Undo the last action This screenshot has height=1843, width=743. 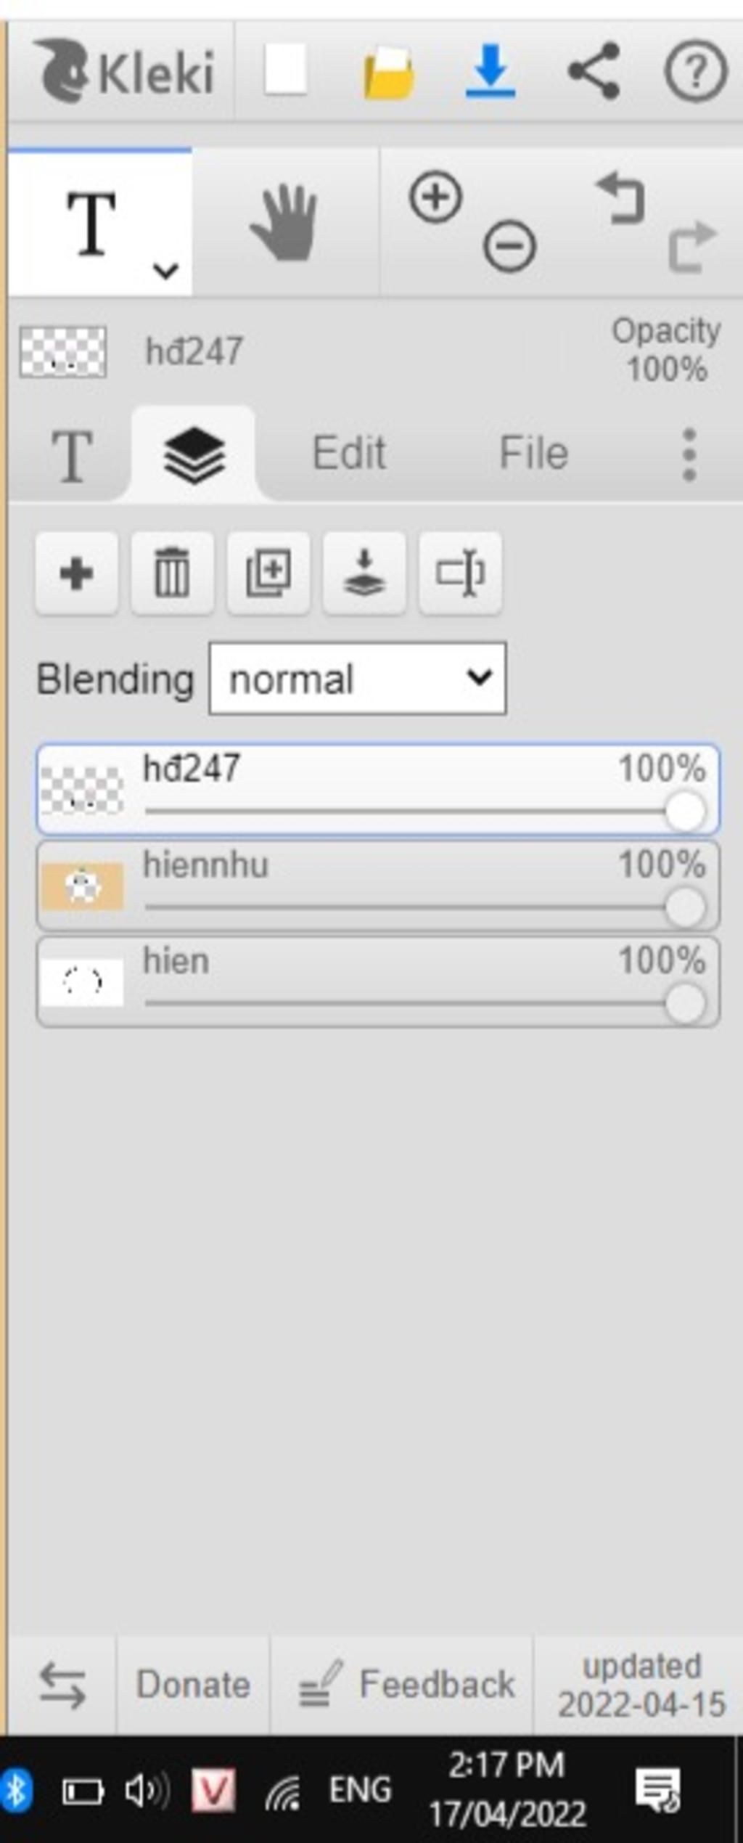click(x=621, y=197)
